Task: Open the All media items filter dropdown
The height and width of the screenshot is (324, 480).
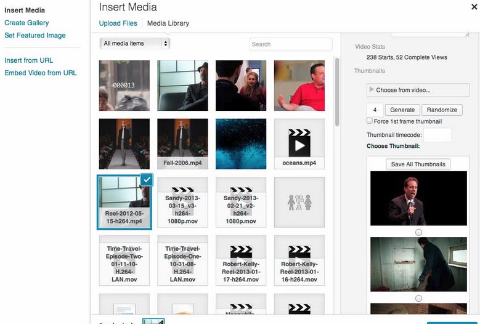Action: pos(135,44)
